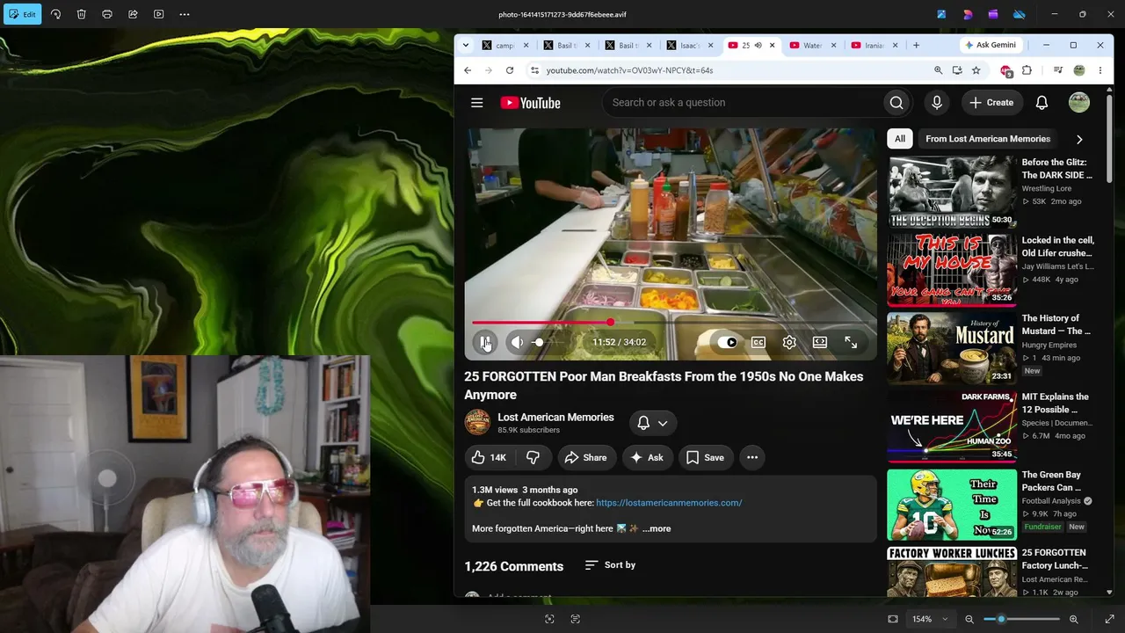The image size is (1125, 633).
Task: Click the Share button under the video
Action: coord(586,457)
